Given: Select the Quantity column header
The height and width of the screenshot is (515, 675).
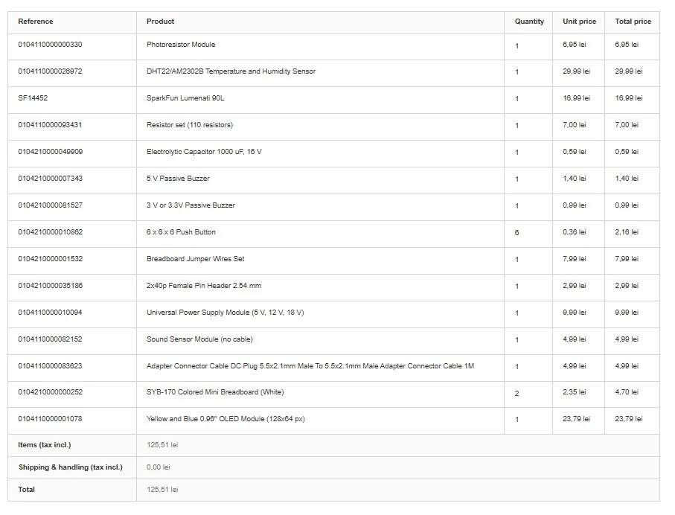Looking at the screenshot, I should 529,22.
